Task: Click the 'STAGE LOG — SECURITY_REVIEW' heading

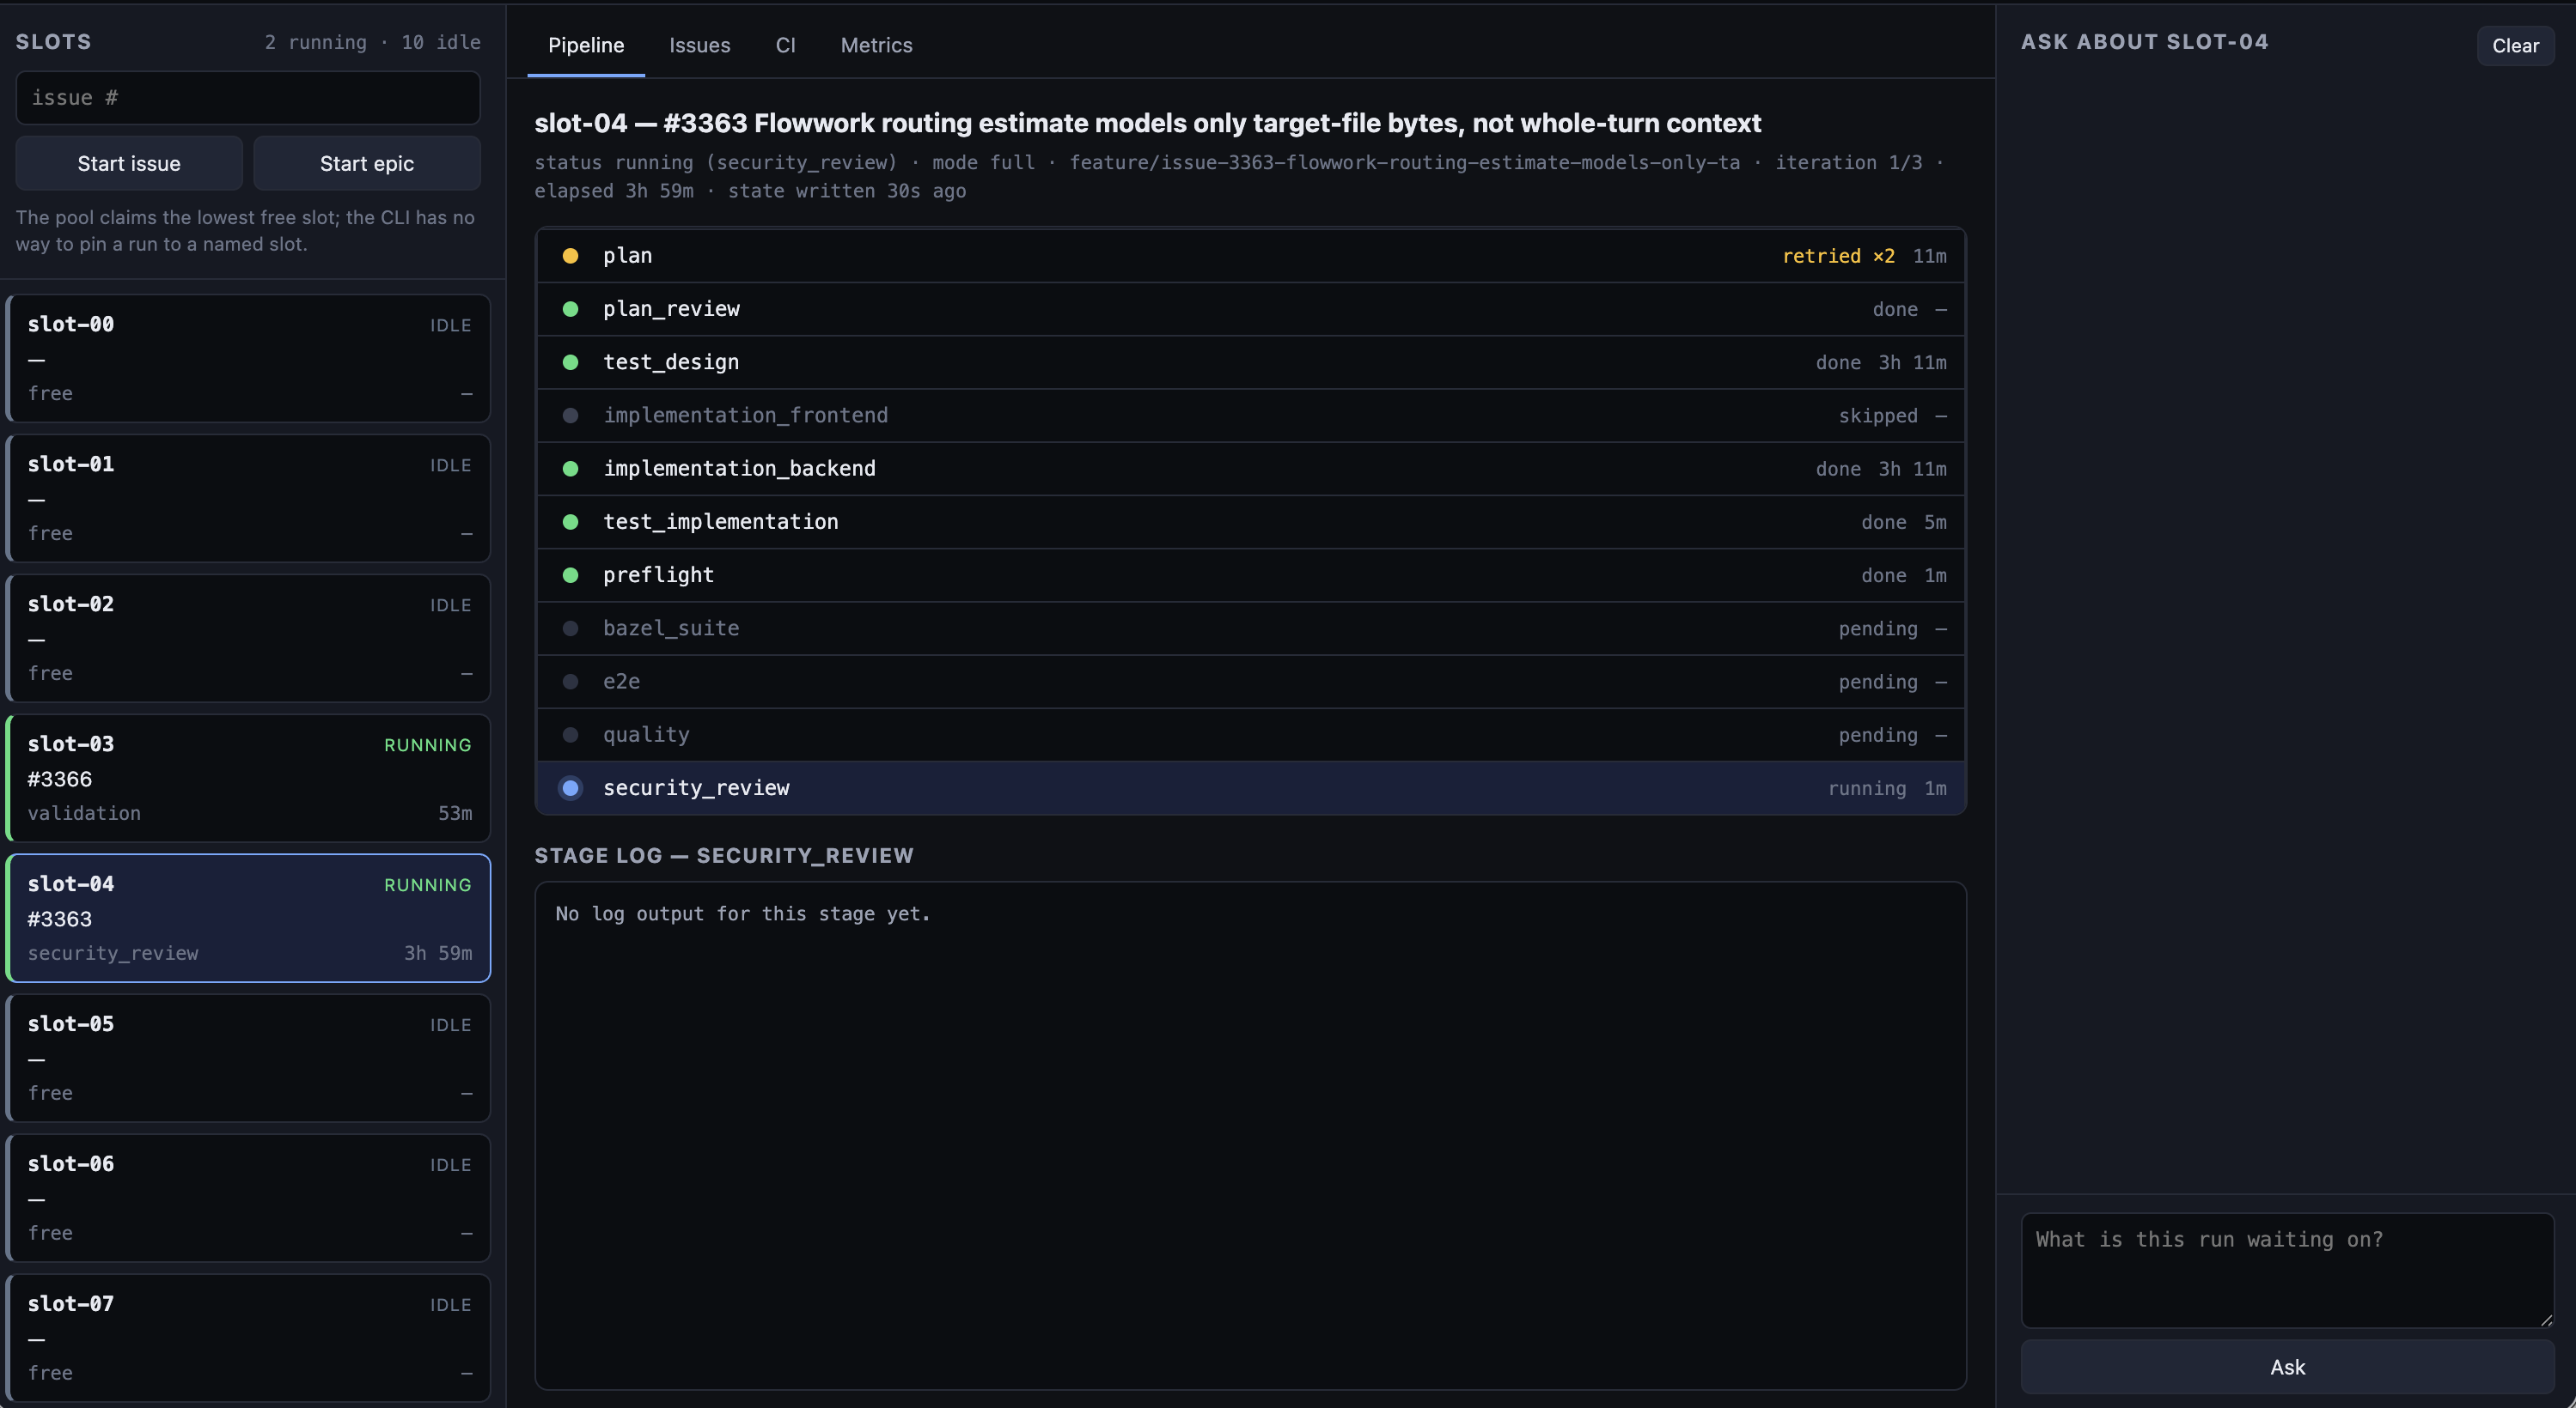Action: 724,855
